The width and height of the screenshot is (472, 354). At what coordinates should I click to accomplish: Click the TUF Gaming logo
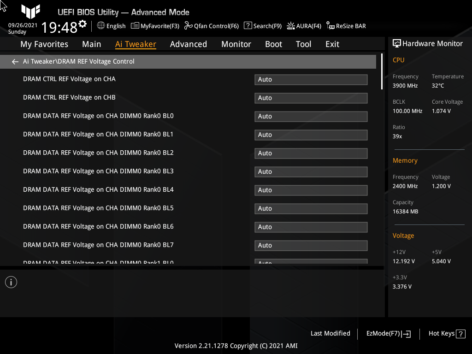coord(30,12)
